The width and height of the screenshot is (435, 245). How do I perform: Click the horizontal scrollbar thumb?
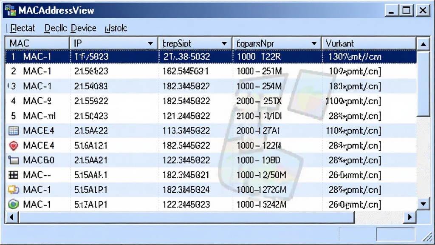click(186, 217)
